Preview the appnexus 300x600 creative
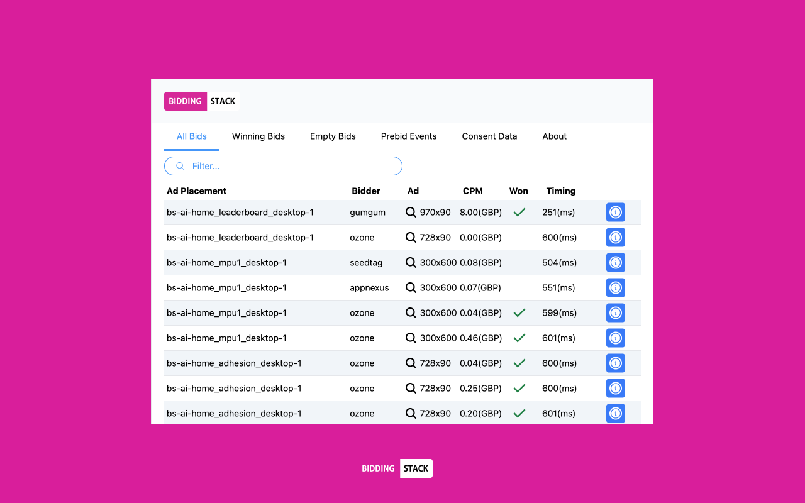The width and height of the screenshot is (805, 503). pos(411,287)
